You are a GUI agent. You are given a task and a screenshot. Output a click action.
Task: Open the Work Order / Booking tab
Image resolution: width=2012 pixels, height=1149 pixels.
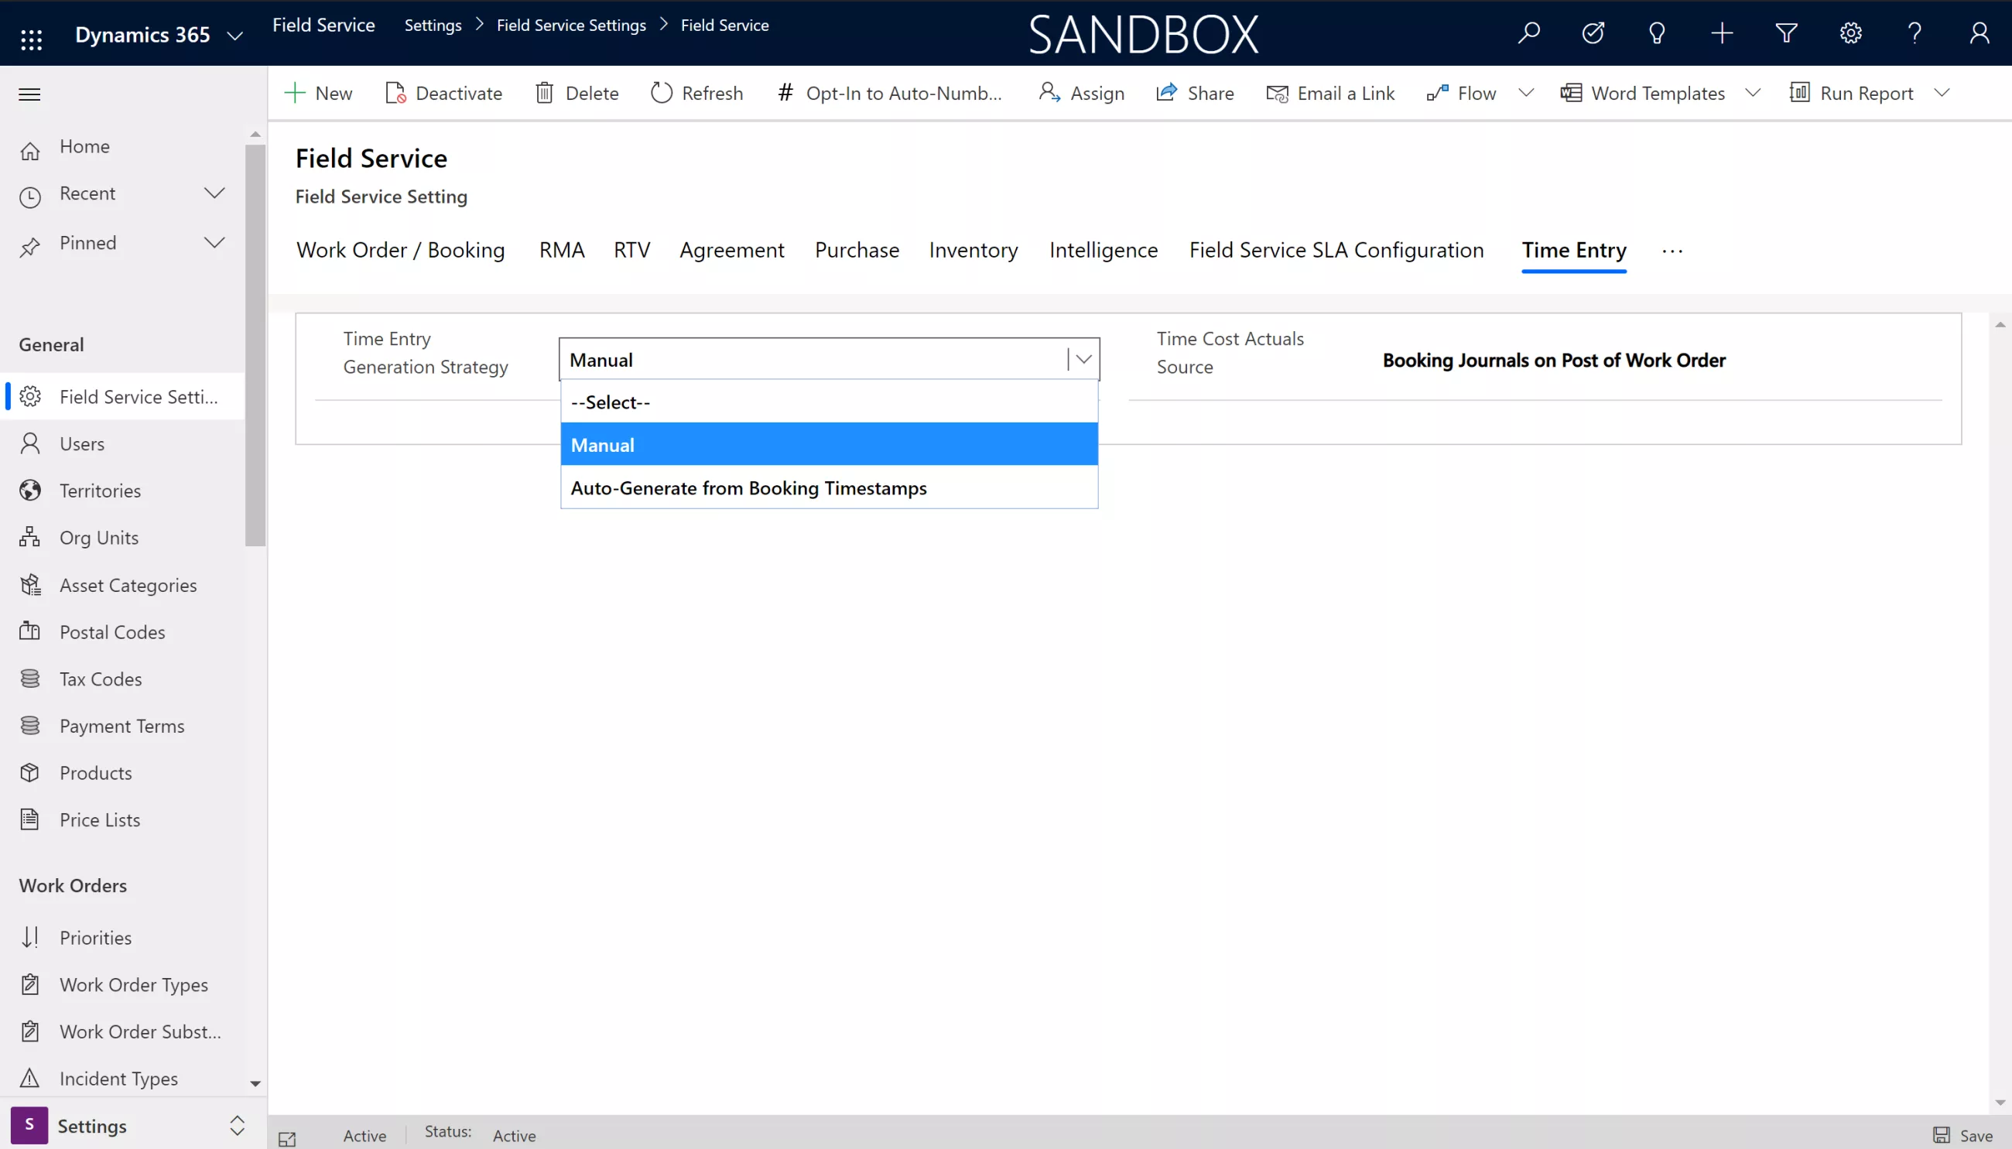(400, 250)
